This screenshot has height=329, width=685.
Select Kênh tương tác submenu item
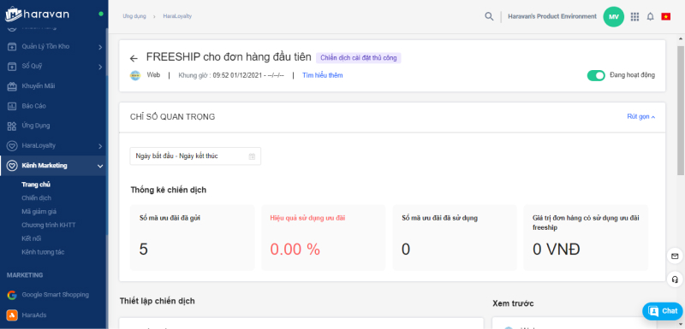pyautogui.click(x=44, y=252)
